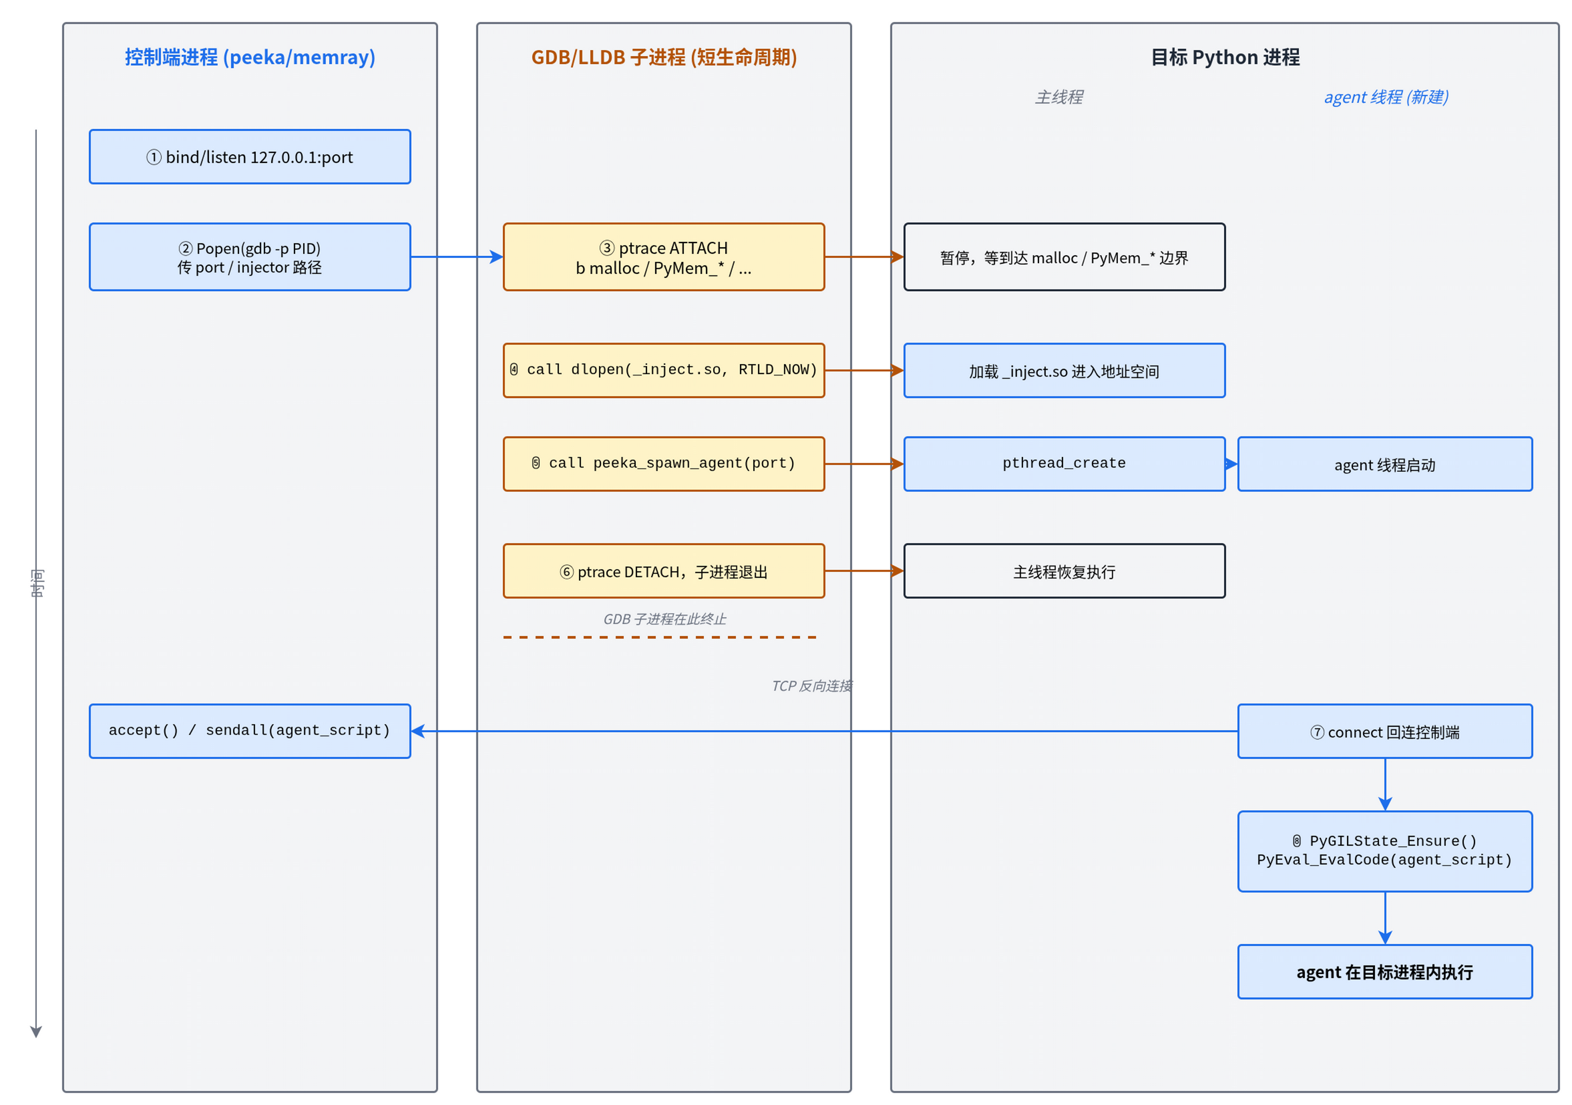Click the pthread_create box
1572x1105 pixels.
(x=1064, y=464)
